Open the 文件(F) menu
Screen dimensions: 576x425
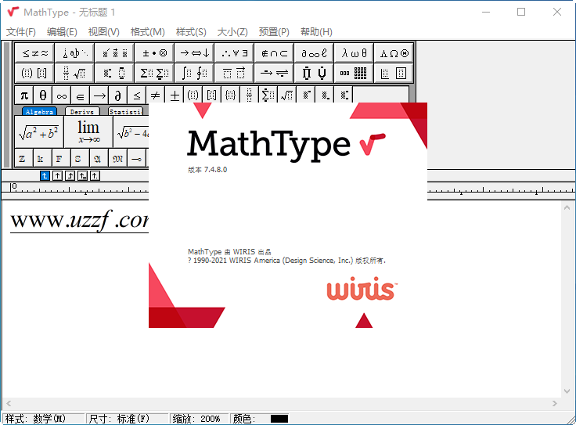(x=21, y=32)
